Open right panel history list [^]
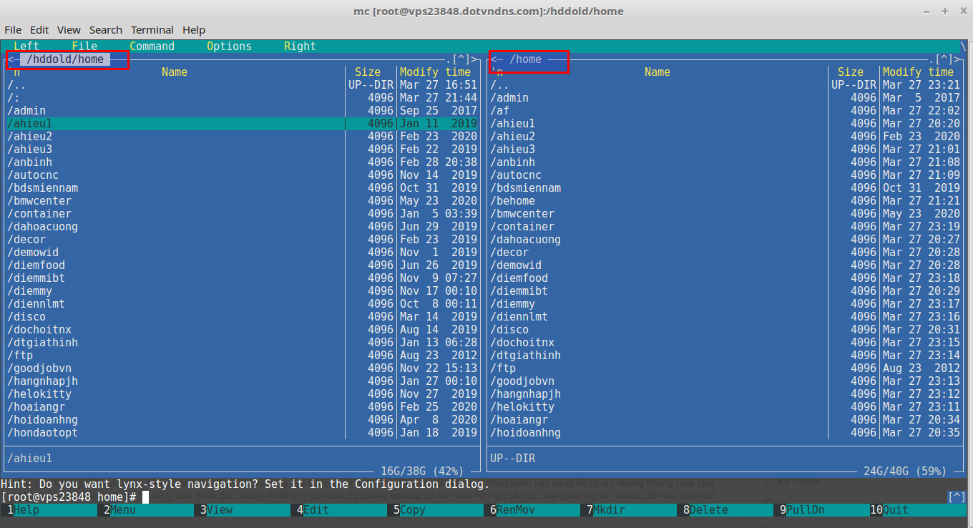973x528 pixels. (x=944, y=59)
